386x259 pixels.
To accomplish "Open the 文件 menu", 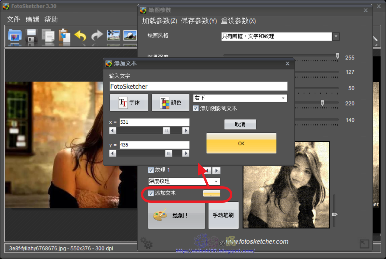I will [x=13, y=19].
